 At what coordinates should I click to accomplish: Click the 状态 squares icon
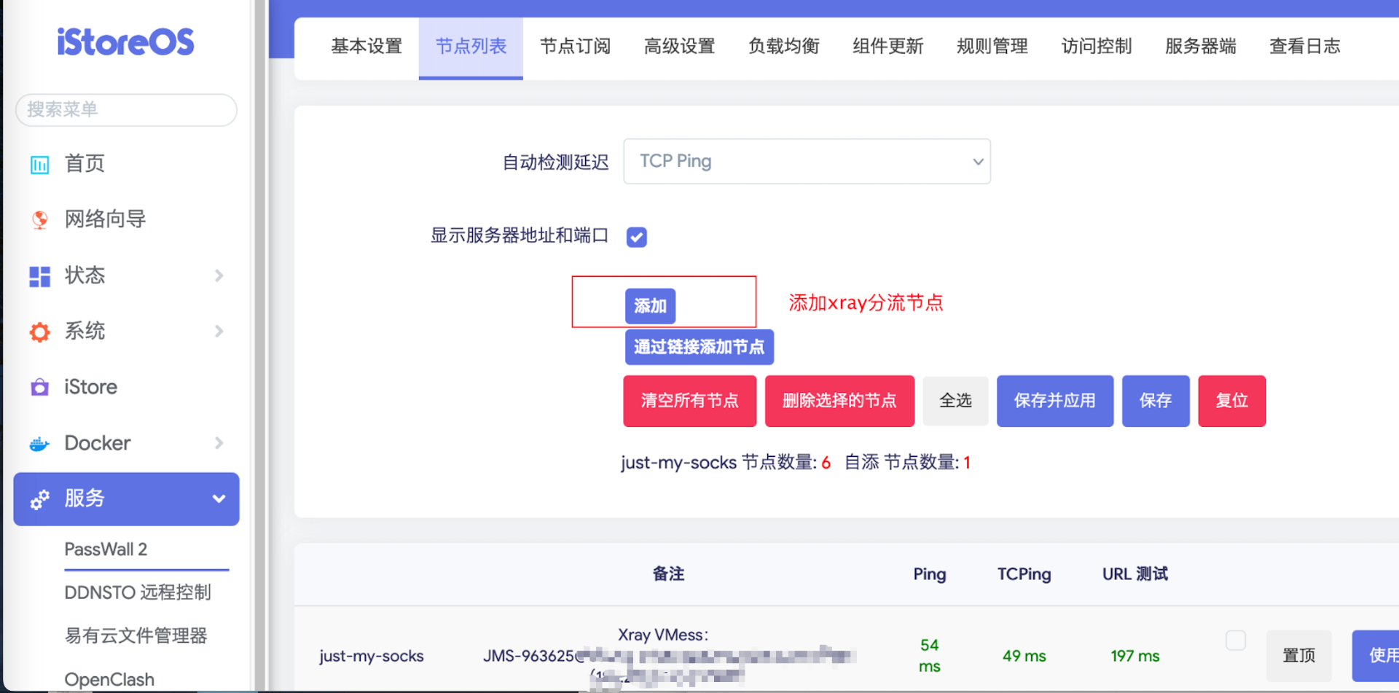coord(39,275)
